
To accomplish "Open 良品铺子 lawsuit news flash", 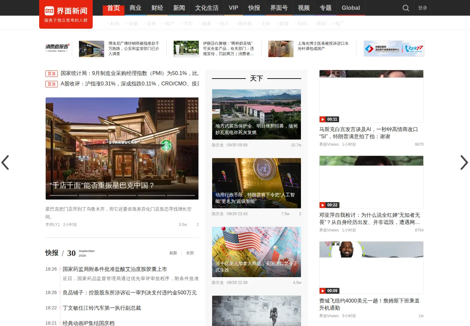I will point(130,293).
